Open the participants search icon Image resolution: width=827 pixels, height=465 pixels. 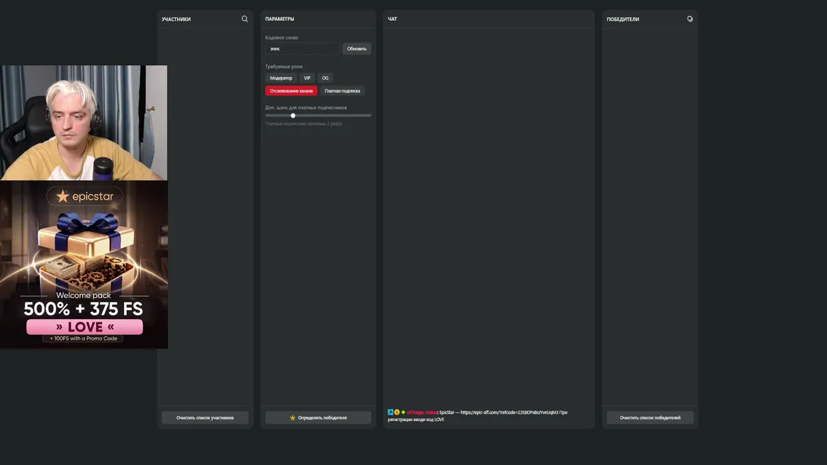pos(245,19)
